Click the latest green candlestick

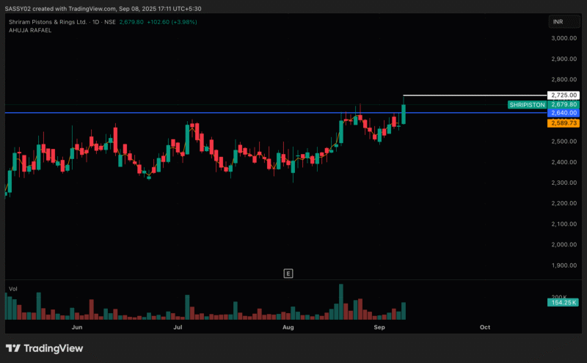(404, 114)
